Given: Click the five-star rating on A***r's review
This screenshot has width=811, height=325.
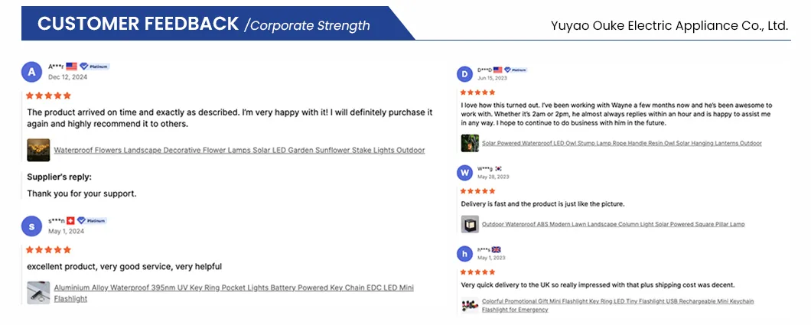Looking at the screenshot, I should [48, 96].
